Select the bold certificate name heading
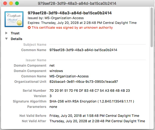 click(x=70, y=13)
